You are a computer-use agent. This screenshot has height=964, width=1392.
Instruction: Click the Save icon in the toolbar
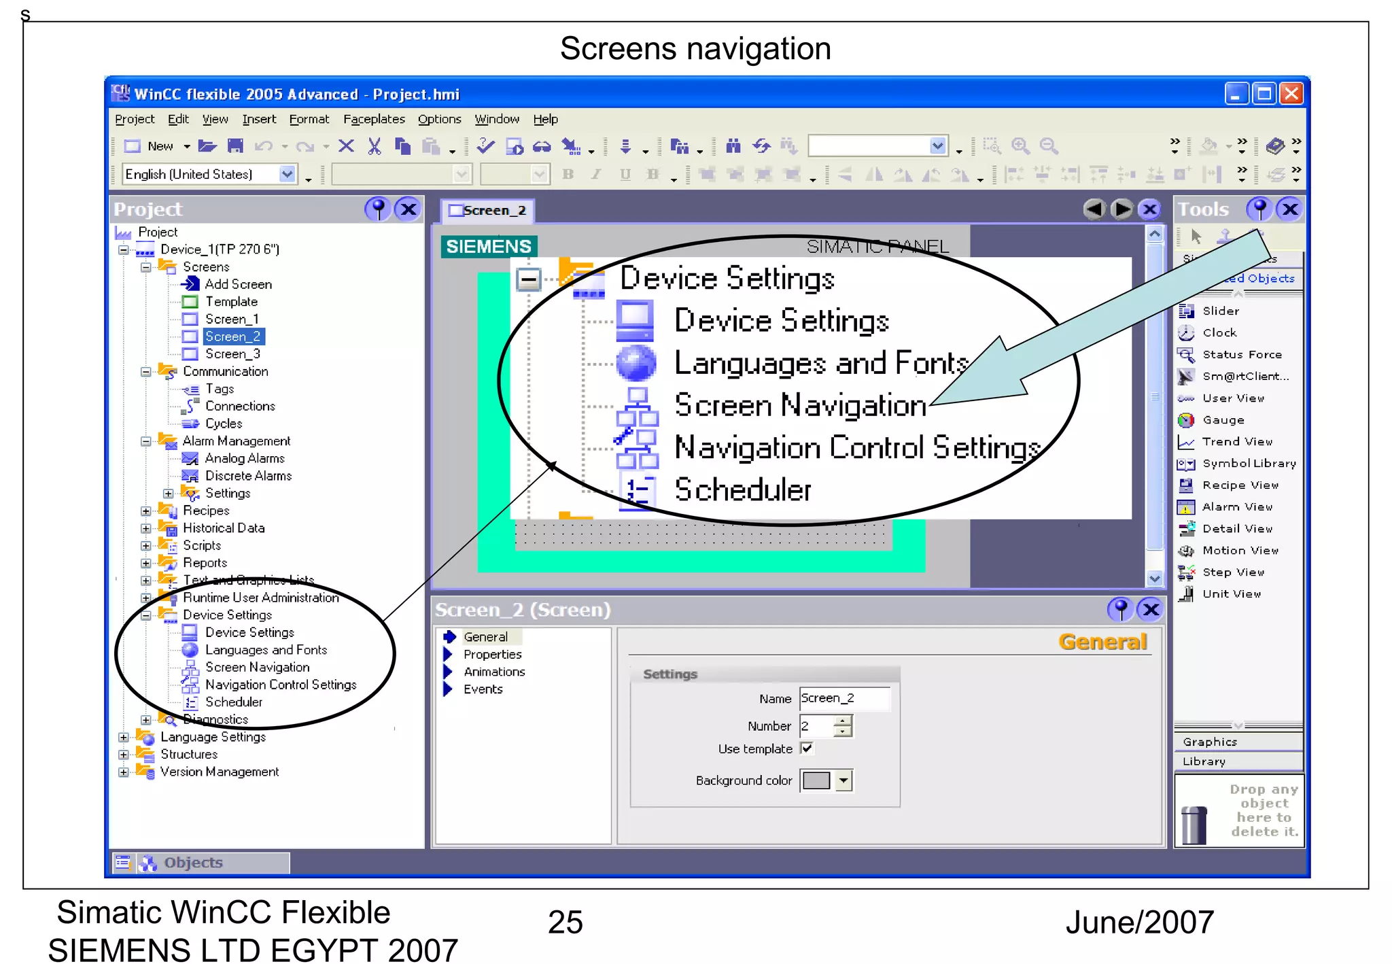pyautogui.click(x=235, y=146)
